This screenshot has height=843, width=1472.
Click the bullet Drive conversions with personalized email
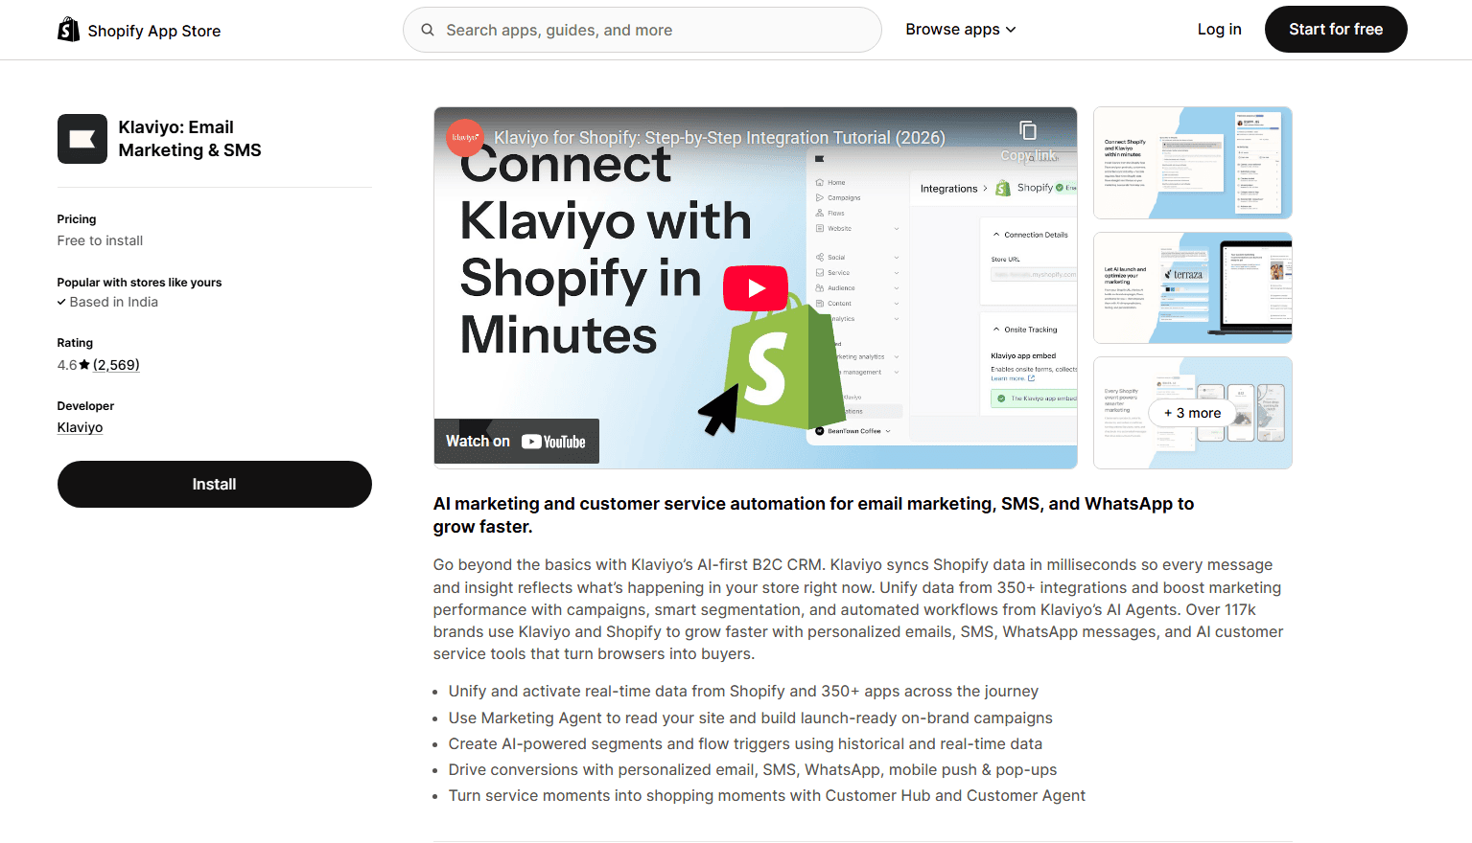[753, 770]
